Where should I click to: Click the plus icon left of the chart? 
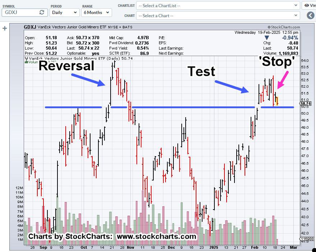coord(5,28)
